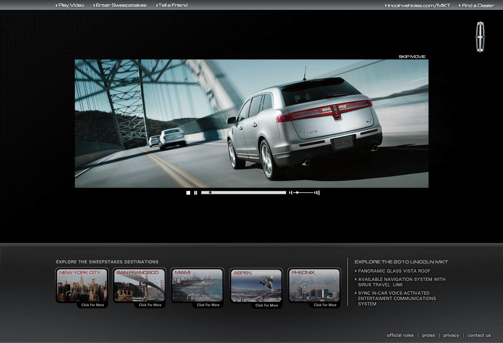Viewport: 503px width, 343px height.
Task: Open the contact us footer link
Action: [479, 336]
